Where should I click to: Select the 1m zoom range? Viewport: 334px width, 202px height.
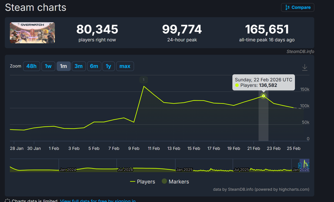(x=63, y=66)
